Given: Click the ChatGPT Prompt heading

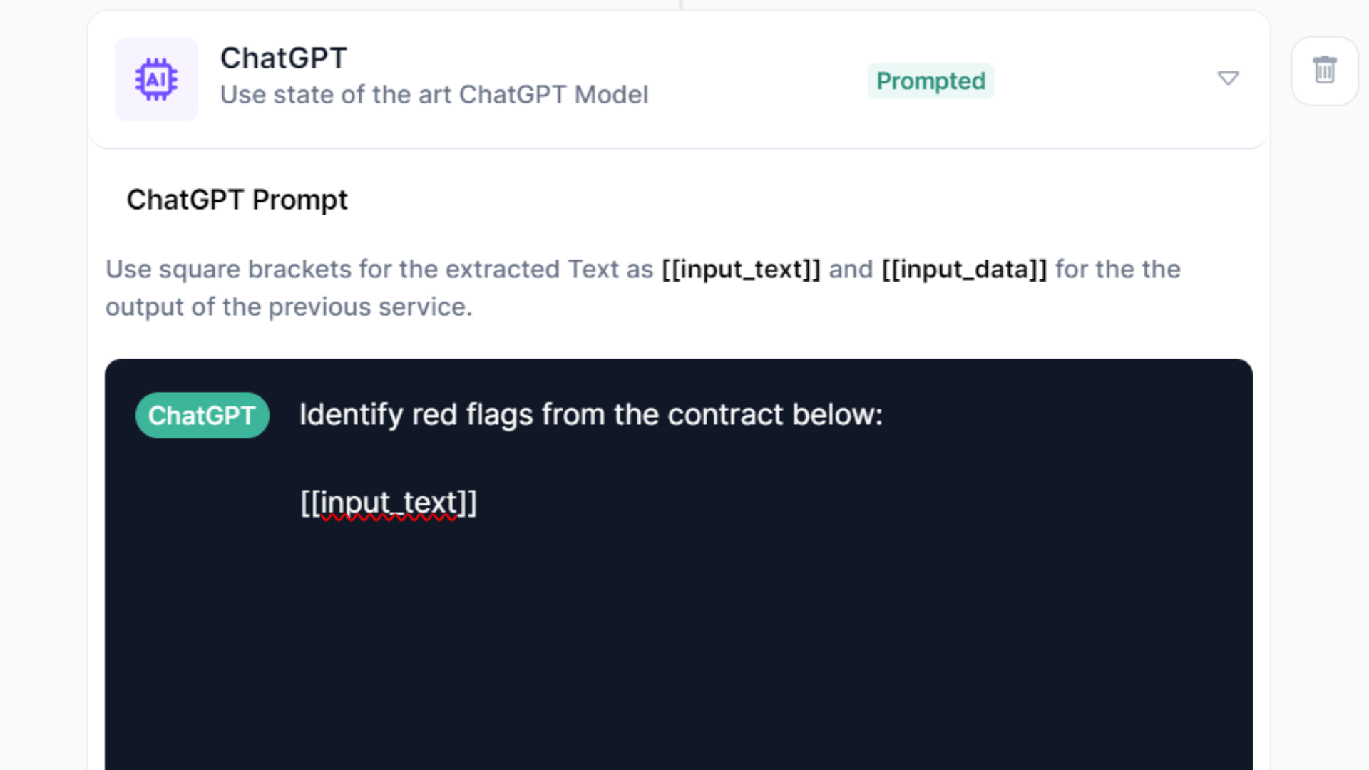Looking at the screenshot, I should coord(237,200).
